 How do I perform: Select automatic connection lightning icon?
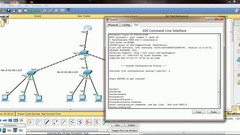coord(30,122)
